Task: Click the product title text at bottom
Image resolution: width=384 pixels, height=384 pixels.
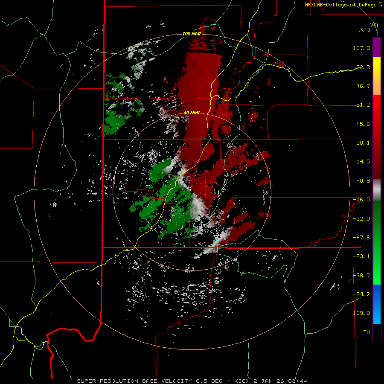Action: tap(192, 381)
